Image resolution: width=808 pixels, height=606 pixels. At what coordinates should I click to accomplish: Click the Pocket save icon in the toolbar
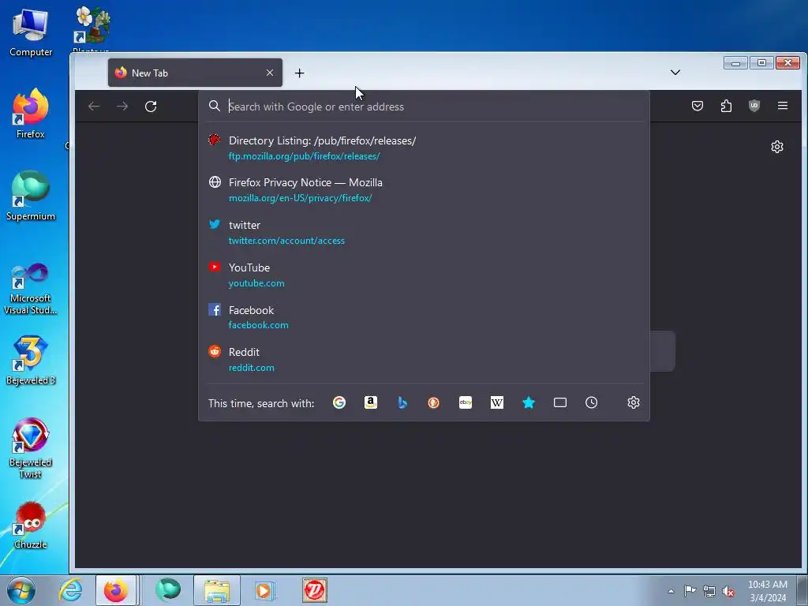(698, 107)
